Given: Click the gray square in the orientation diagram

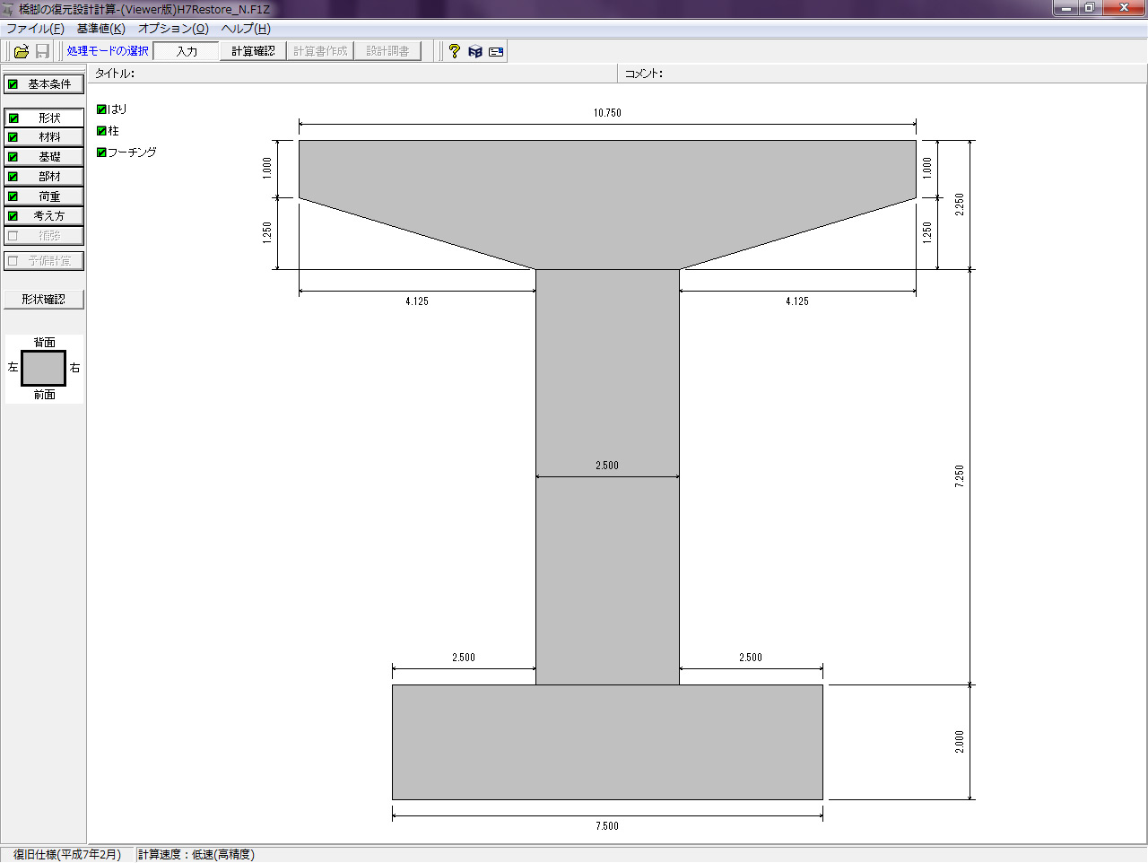Looking at the screenshot, I should (44, 369).
